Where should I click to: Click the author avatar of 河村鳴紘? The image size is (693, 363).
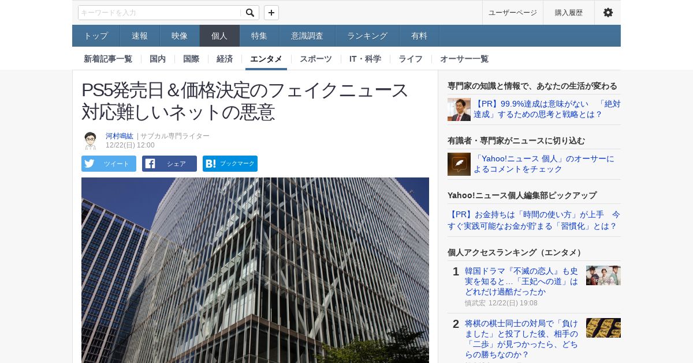coord(90,141)
